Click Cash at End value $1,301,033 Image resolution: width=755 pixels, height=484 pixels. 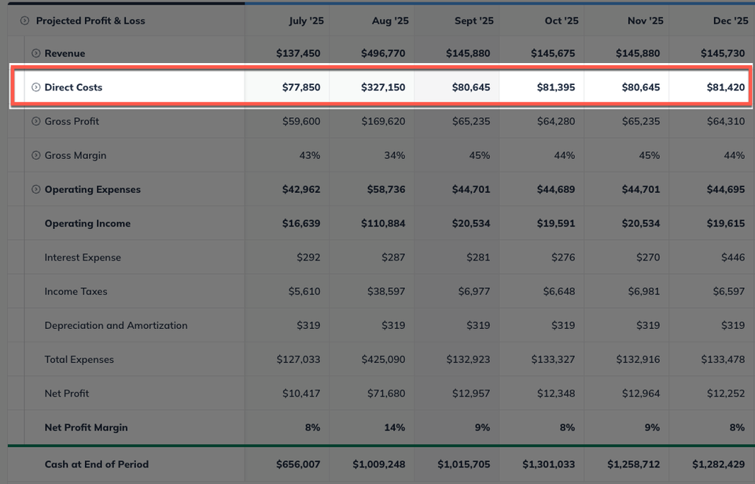[549, 464]
